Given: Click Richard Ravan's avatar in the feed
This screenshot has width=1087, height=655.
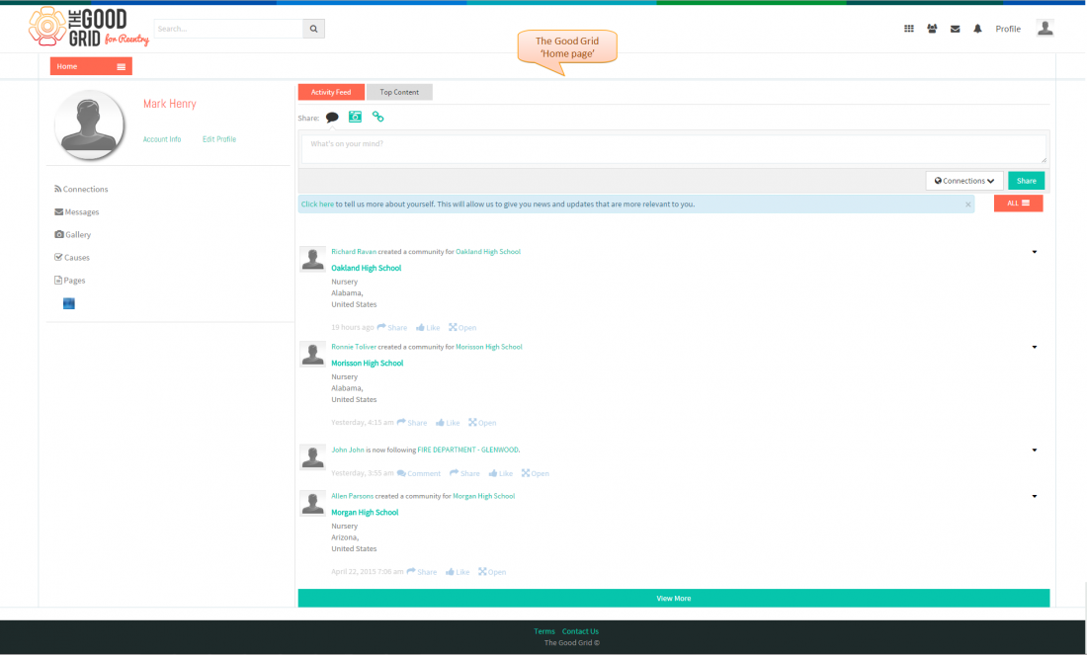Looking at the screenshot, I should coord(312,259).
